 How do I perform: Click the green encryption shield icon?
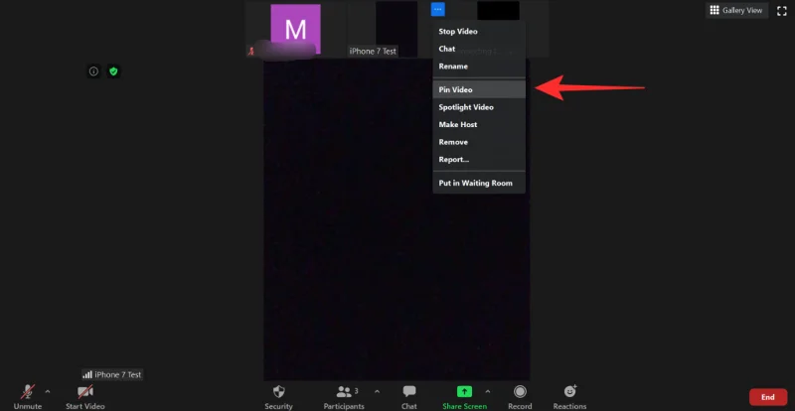(x=113, y=71)
